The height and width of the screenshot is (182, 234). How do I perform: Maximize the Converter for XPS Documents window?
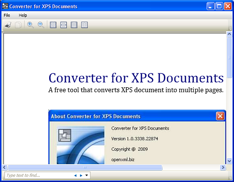219,6
